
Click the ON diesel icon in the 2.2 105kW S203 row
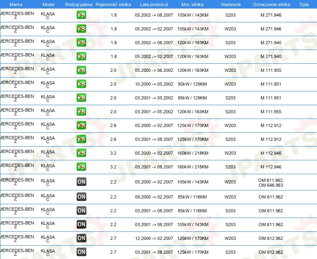point(81,224)
